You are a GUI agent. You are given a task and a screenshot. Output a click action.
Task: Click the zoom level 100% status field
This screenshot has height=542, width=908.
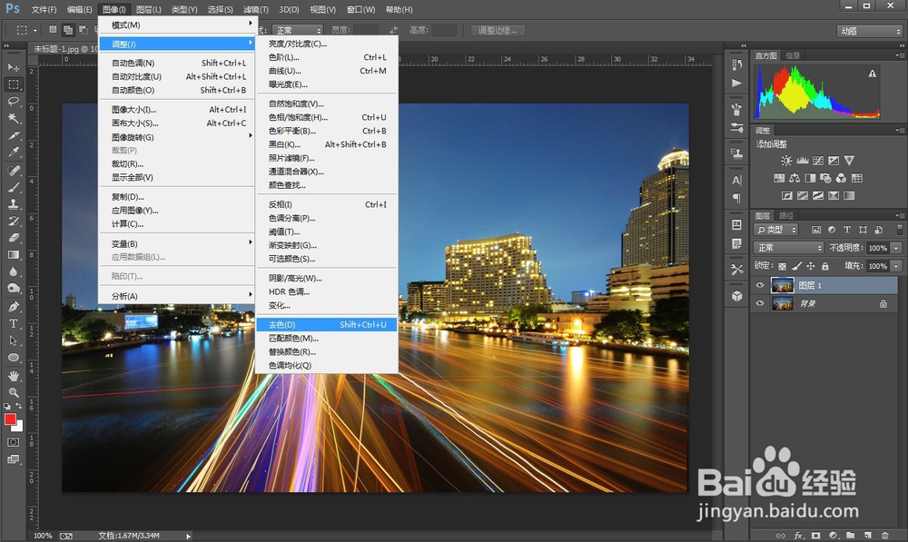(x=43, y=536)
